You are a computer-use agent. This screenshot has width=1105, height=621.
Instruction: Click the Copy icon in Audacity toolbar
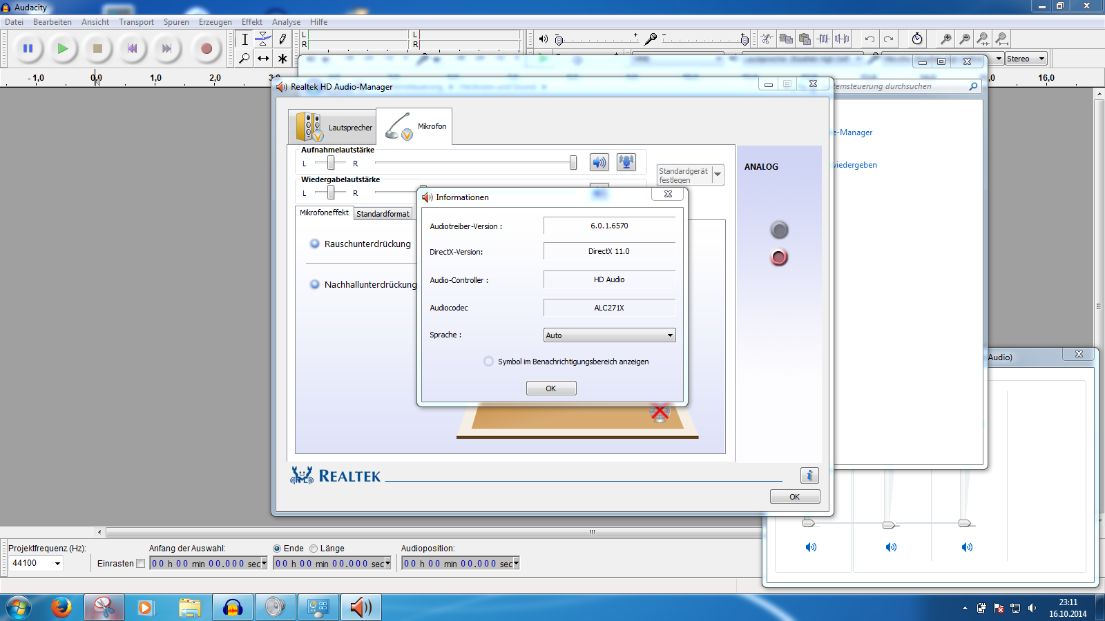pos(785,39)
